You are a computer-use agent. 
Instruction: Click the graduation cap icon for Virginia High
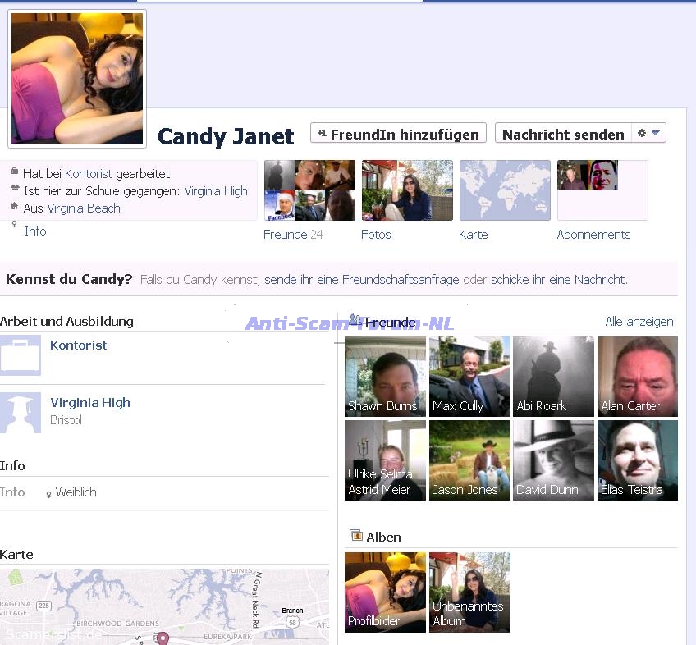[x=20, y=412]
